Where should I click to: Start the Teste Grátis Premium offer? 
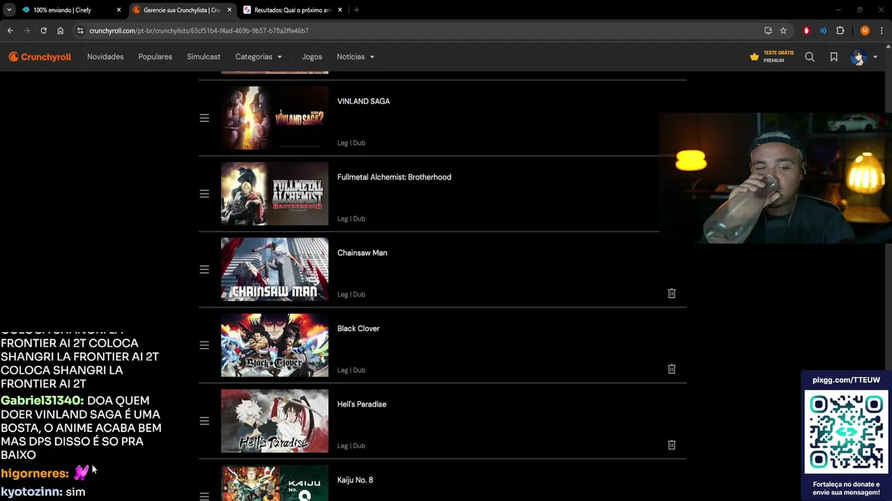771,57
